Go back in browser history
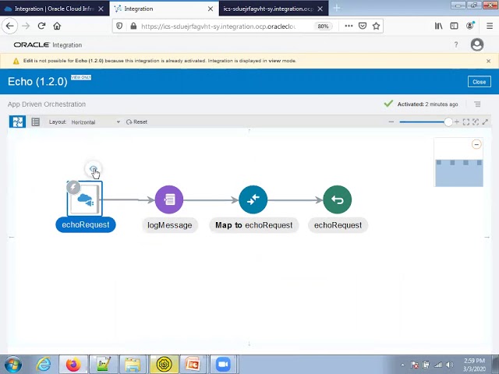 (x=10, y=26)
